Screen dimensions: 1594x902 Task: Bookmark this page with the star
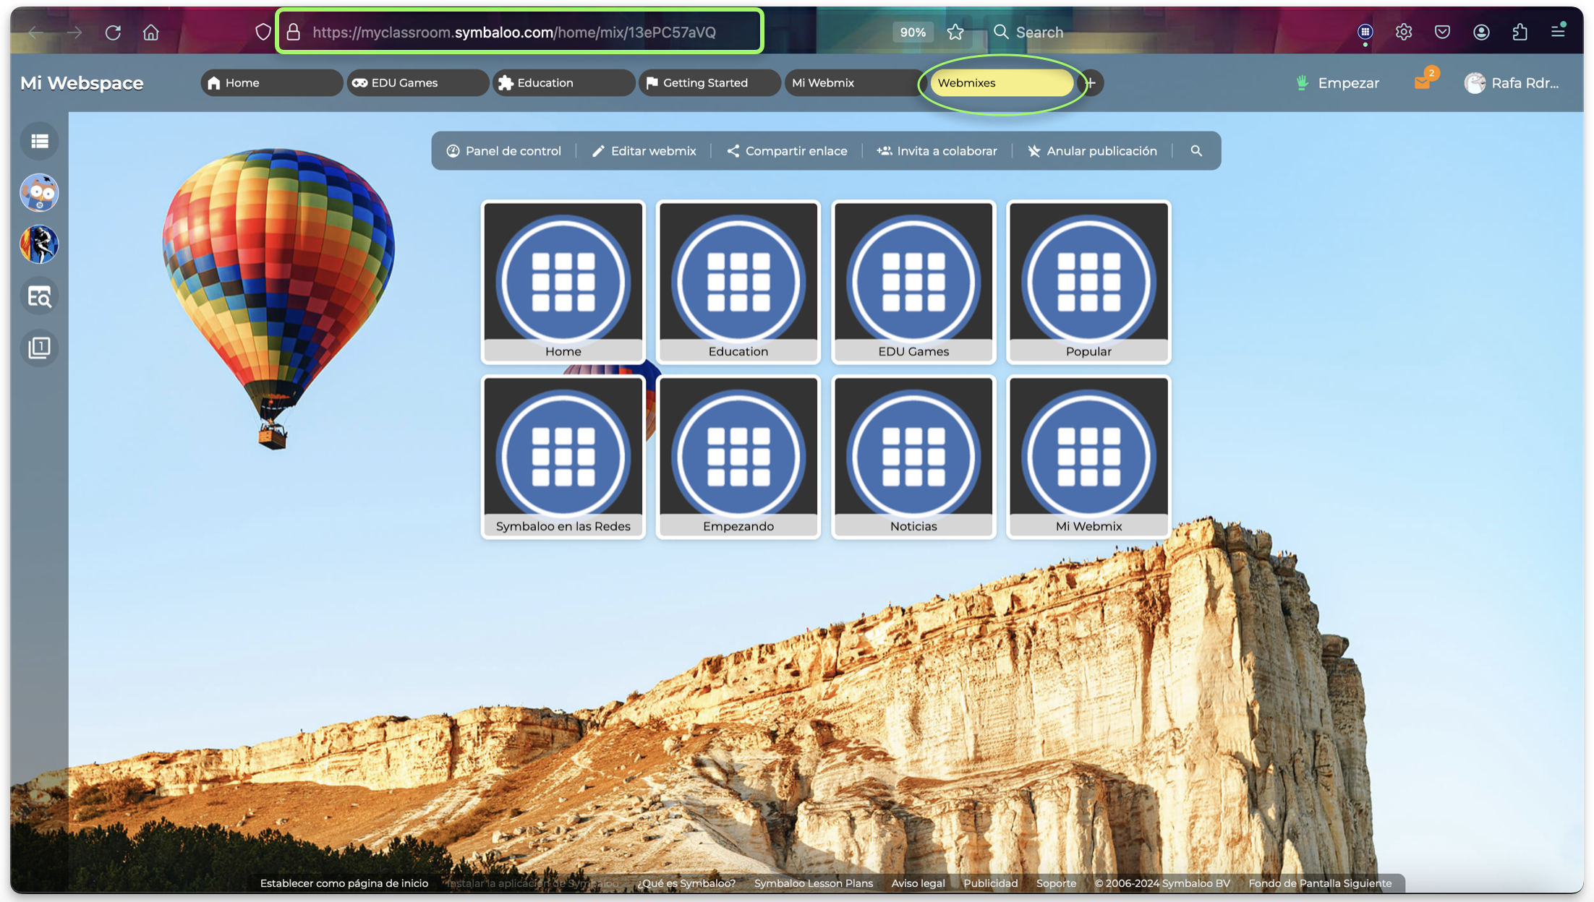click(955, 32)
